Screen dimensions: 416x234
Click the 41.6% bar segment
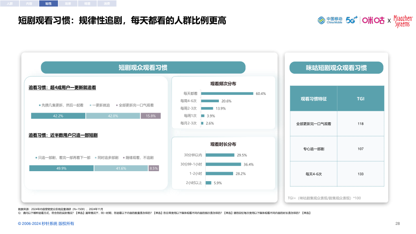click(121, 168)
